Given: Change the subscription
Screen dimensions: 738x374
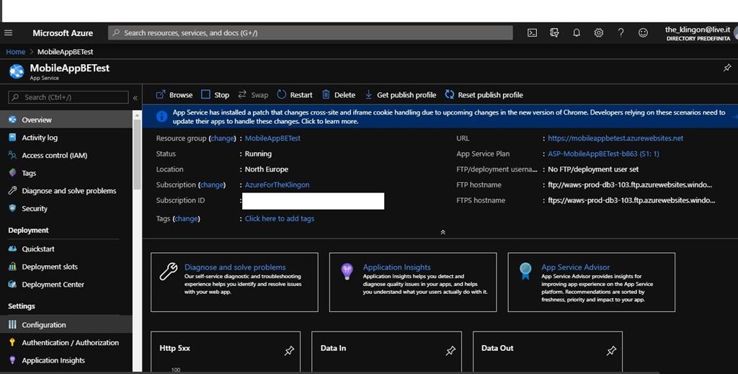Looking at the screenshot, I should 212,185.
